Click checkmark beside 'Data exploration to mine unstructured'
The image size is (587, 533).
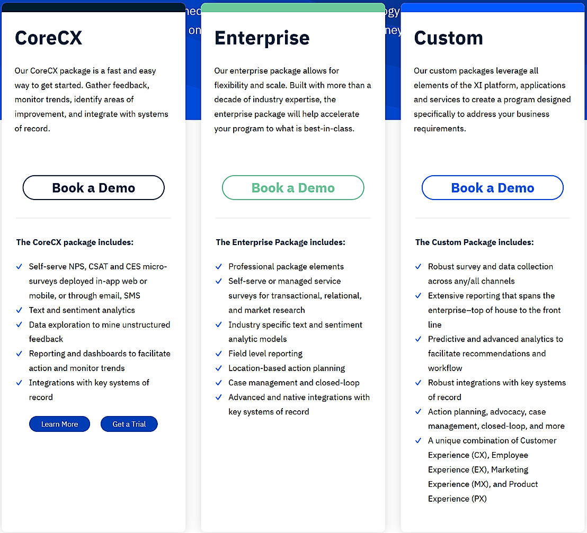point(19,324)
